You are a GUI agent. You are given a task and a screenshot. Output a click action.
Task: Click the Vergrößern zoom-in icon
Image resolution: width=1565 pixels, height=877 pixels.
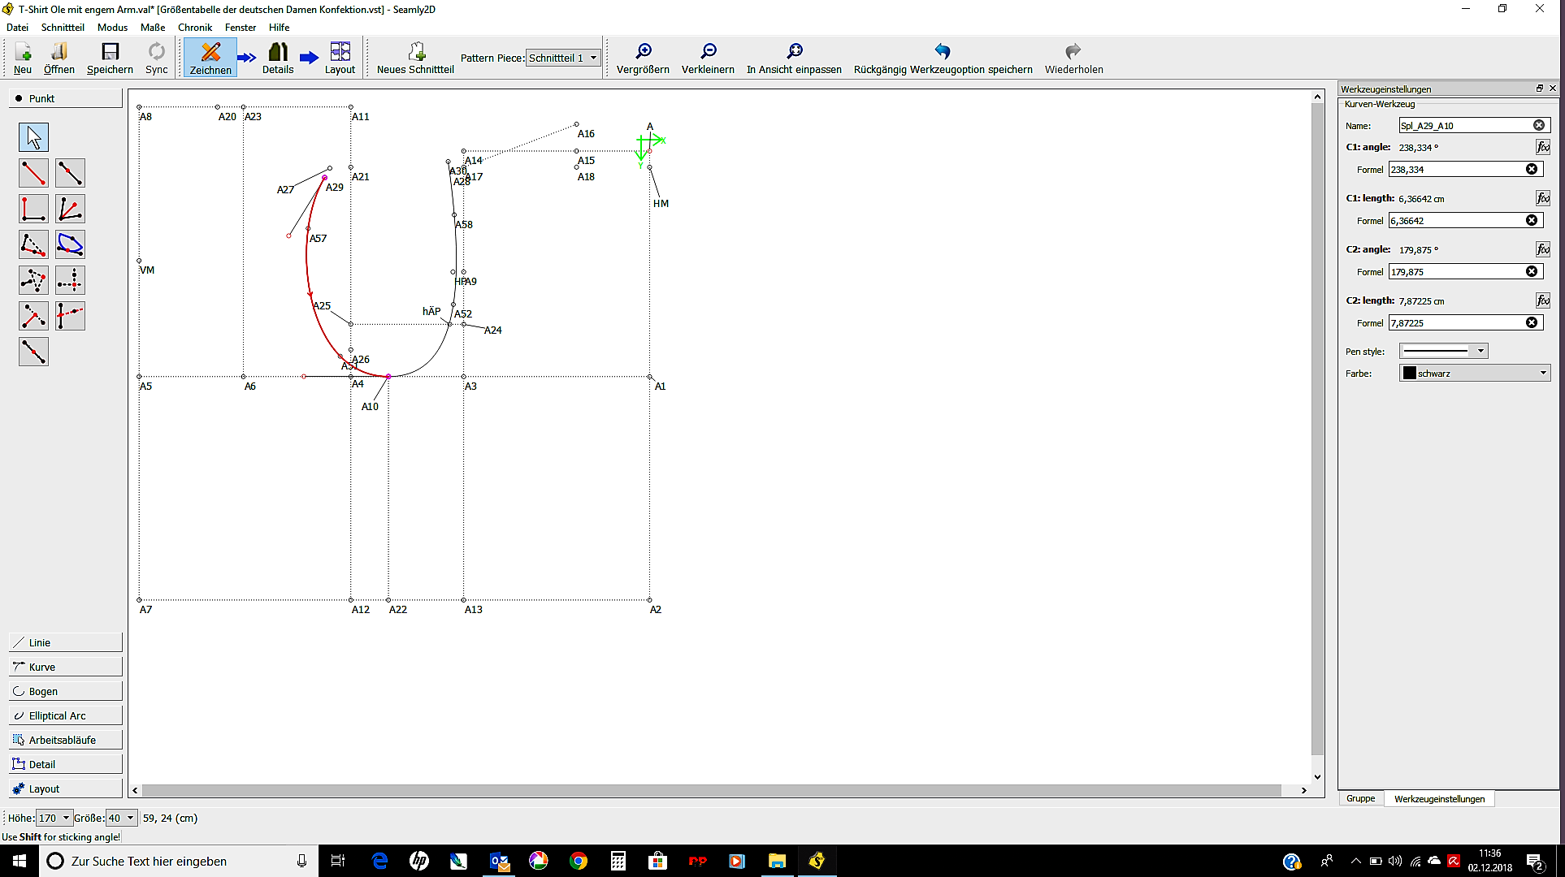click(643, 52)
